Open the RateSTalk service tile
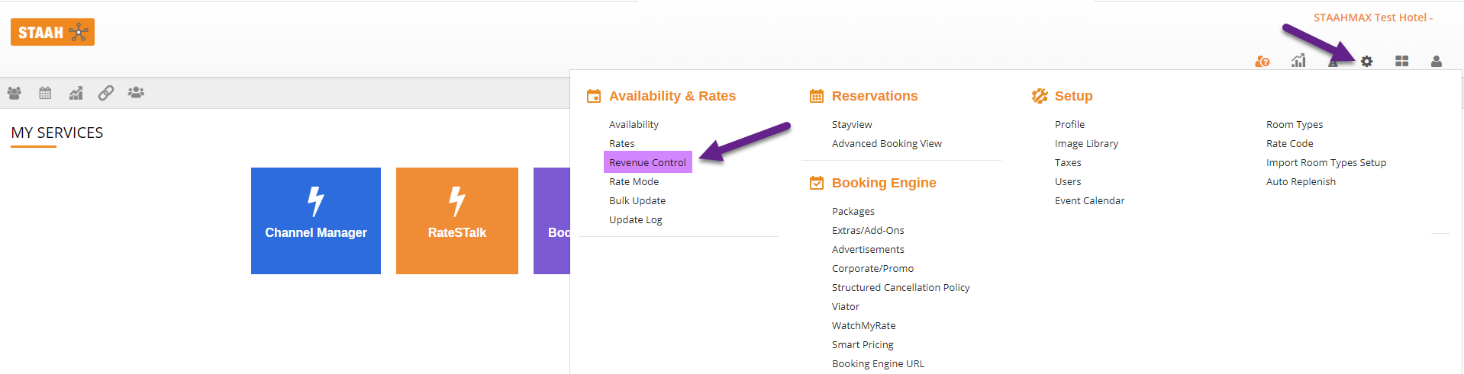The height and width of the screenshot is (374, 1464). (x=457, y=221)
